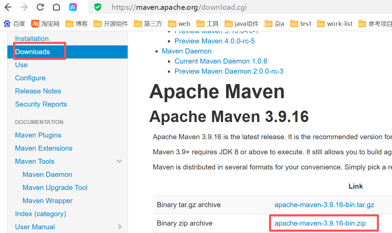This screenshot has height=233, width=392.
Task: Open Security Reports in sidebar
Action: point(41,104)
